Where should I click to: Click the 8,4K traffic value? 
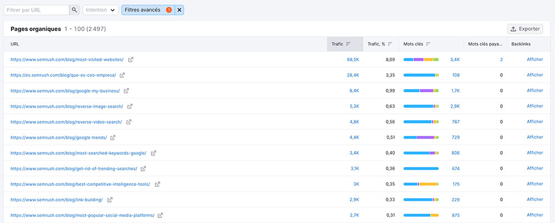354,91
